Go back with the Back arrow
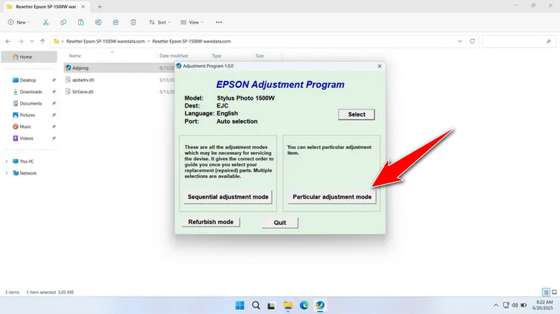Screen dimensions: 560x314 coord(8,41)
